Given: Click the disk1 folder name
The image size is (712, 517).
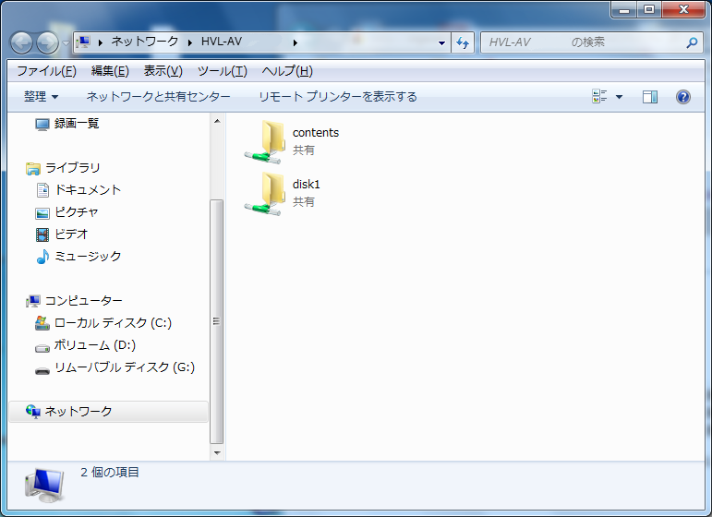Looking at the screenshot, I should point(306,185).
